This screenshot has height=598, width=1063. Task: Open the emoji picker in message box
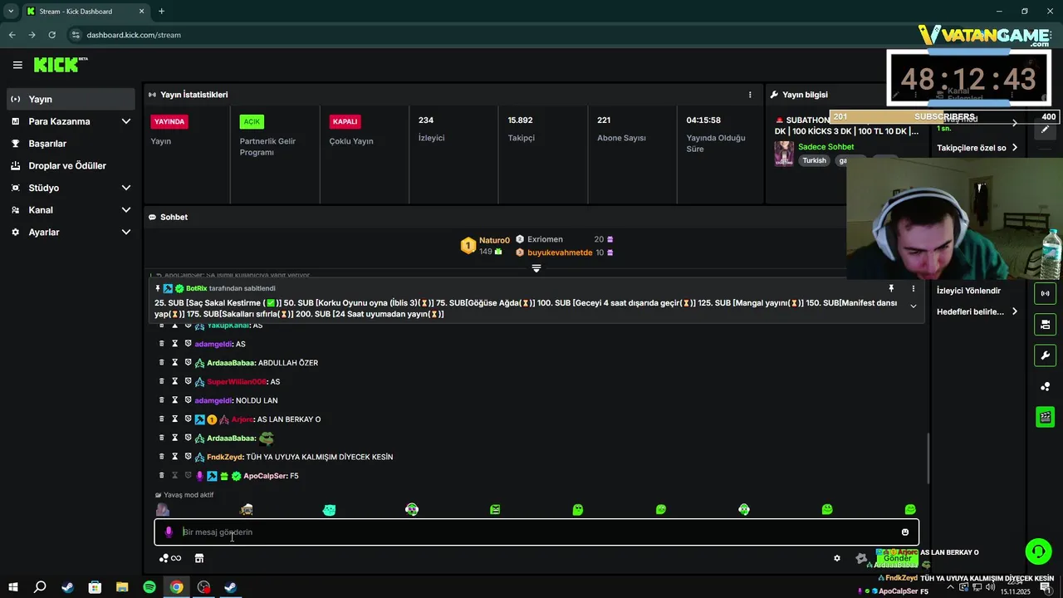pos(905,532)
